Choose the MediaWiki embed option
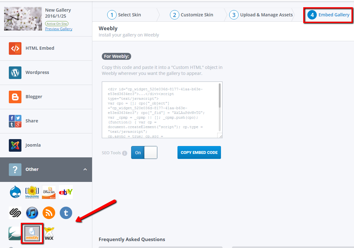Viewport: 354px width, 248px height. (x=32, y=192)
